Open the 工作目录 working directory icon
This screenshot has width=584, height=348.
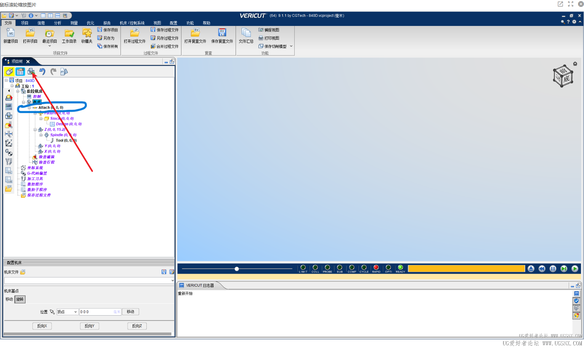pyautogui.click(x=69, y=33)
